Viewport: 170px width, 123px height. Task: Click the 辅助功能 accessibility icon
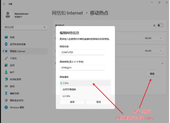pos(6,93)
